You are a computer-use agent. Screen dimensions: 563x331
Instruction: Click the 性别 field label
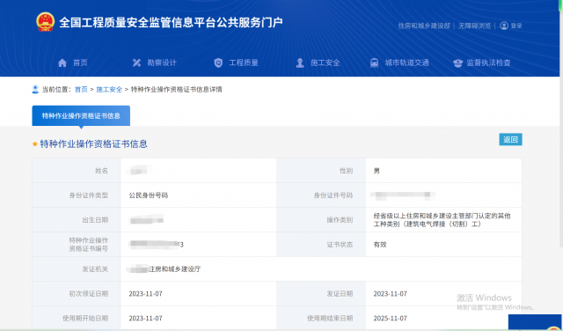click(x=346, y=171)
